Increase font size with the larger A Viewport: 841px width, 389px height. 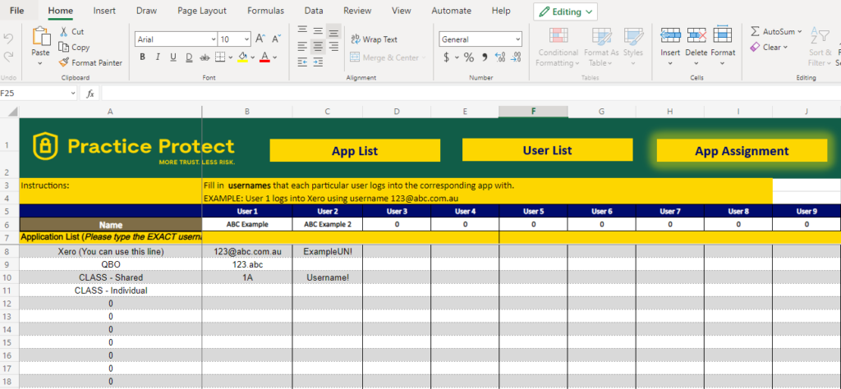260,39
